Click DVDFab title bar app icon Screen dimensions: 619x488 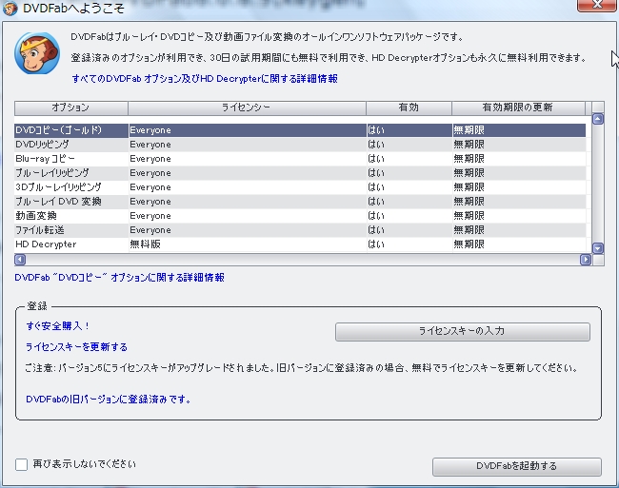(x=10, y=8)
